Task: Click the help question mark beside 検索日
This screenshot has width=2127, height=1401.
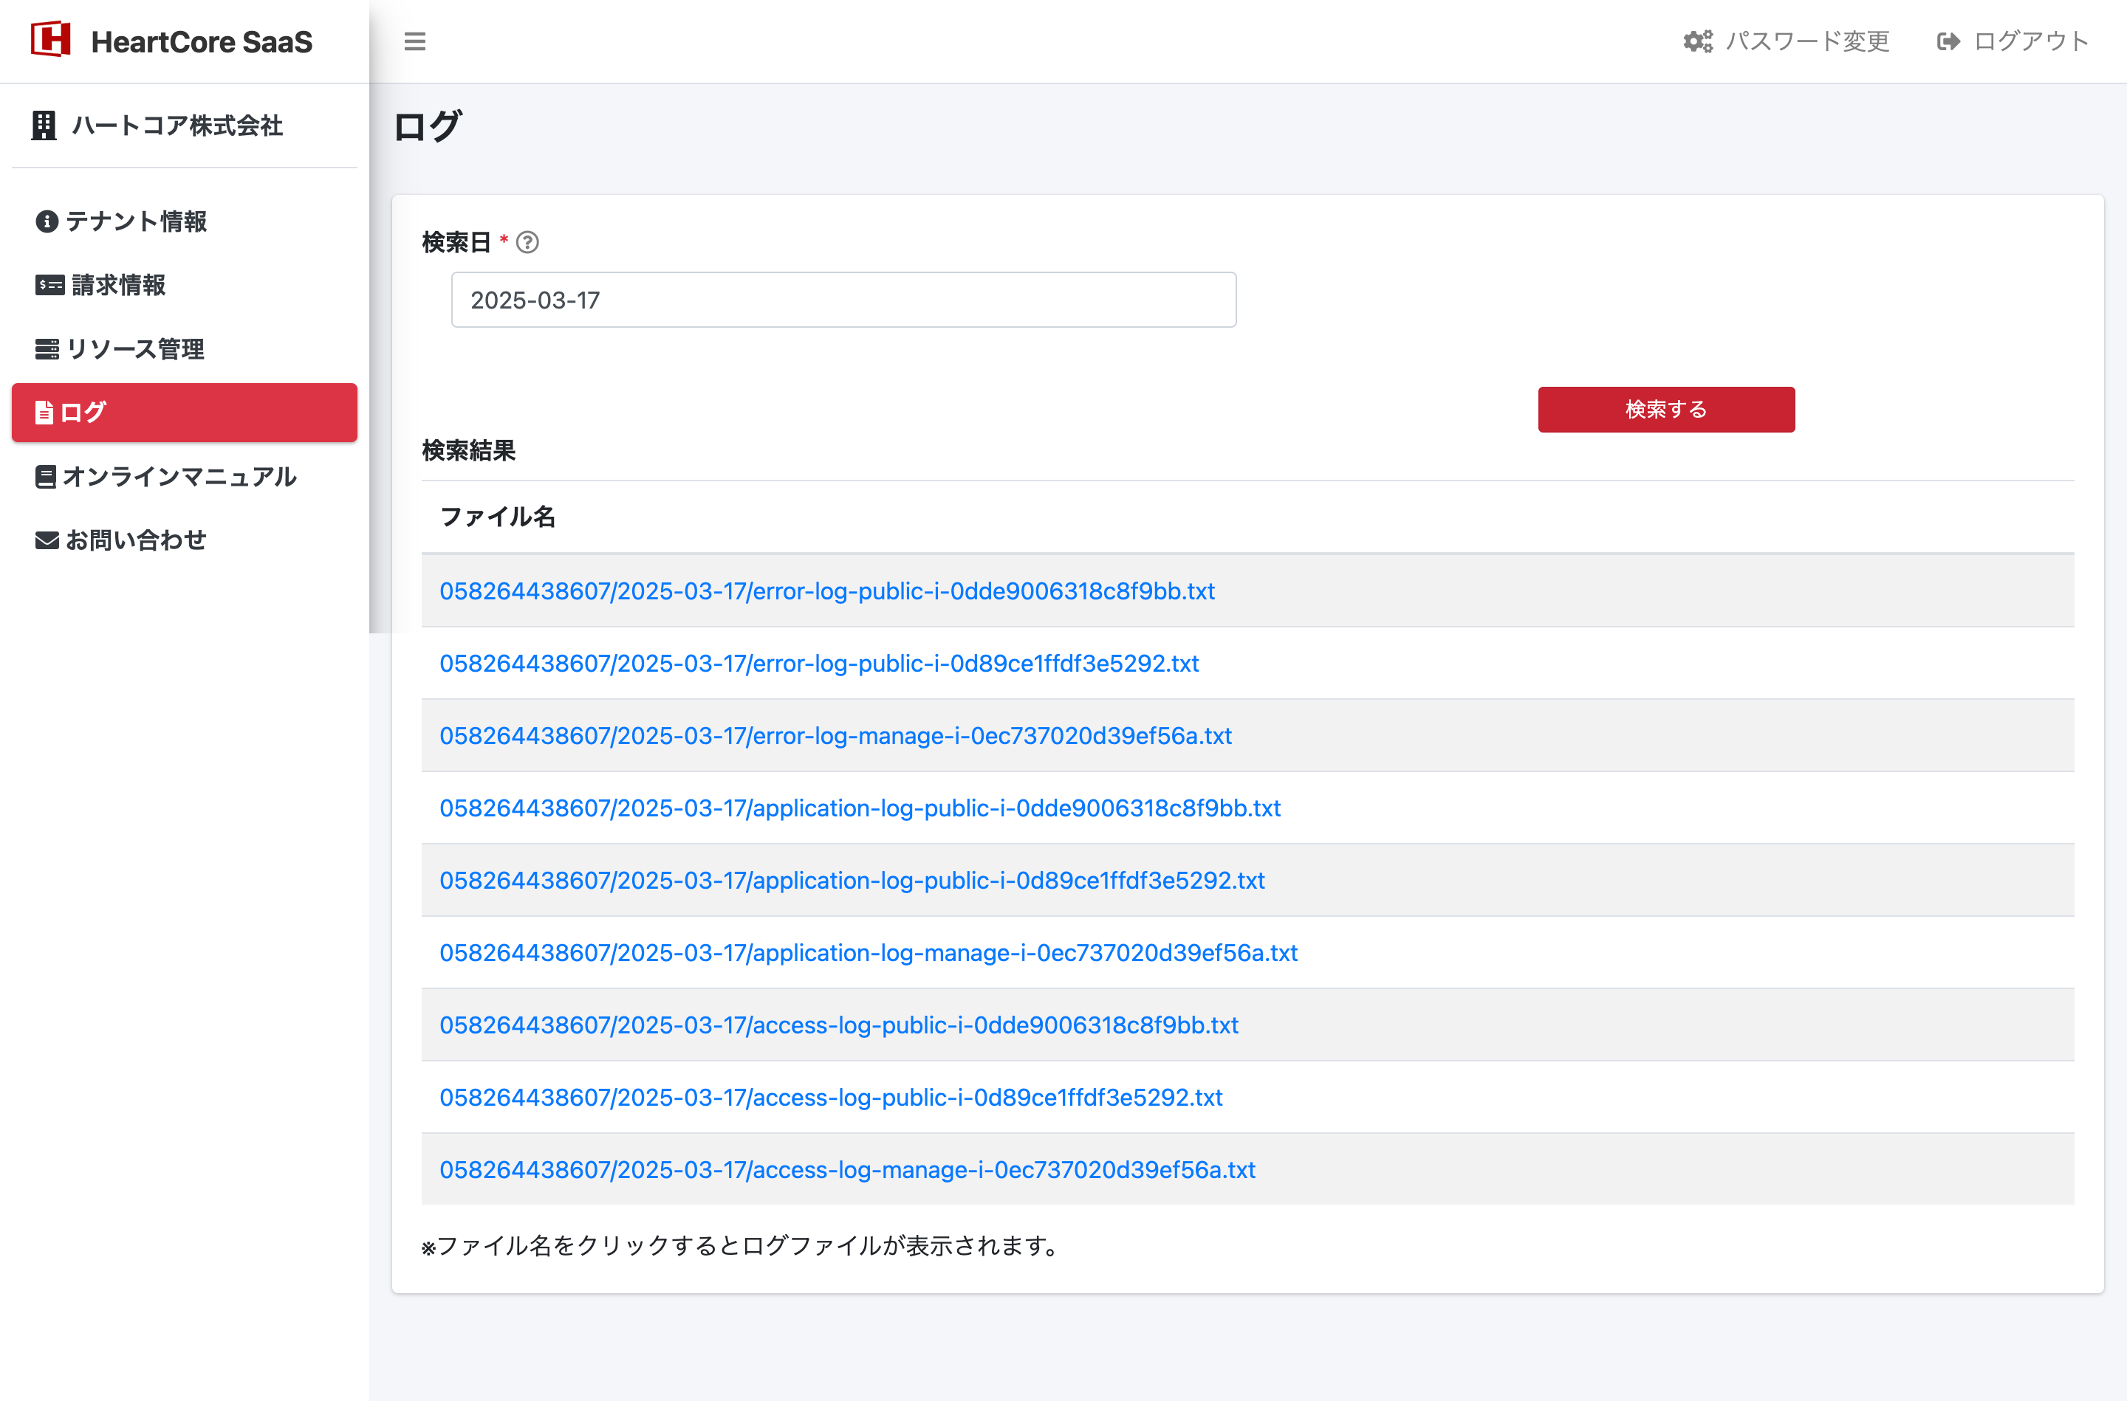Action: (527, 242)
